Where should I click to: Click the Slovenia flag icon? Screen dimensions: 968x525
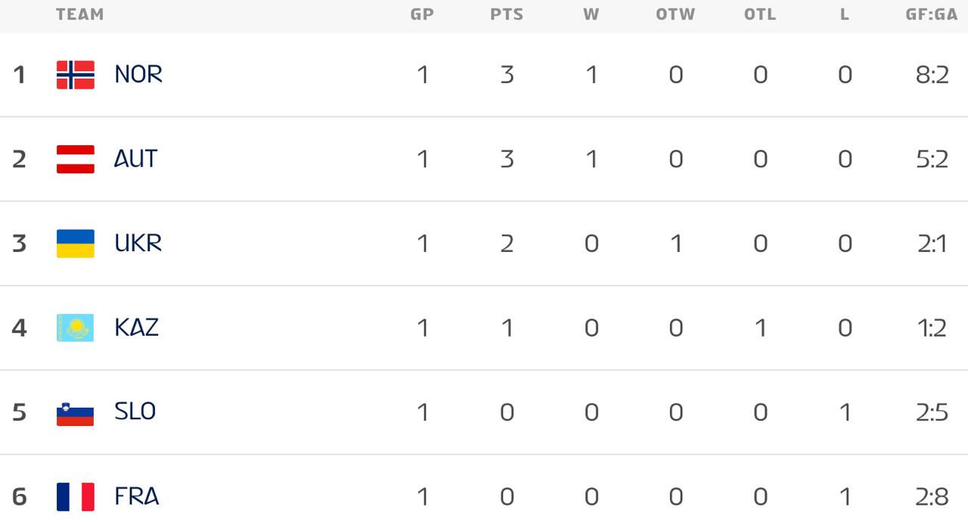76,412
